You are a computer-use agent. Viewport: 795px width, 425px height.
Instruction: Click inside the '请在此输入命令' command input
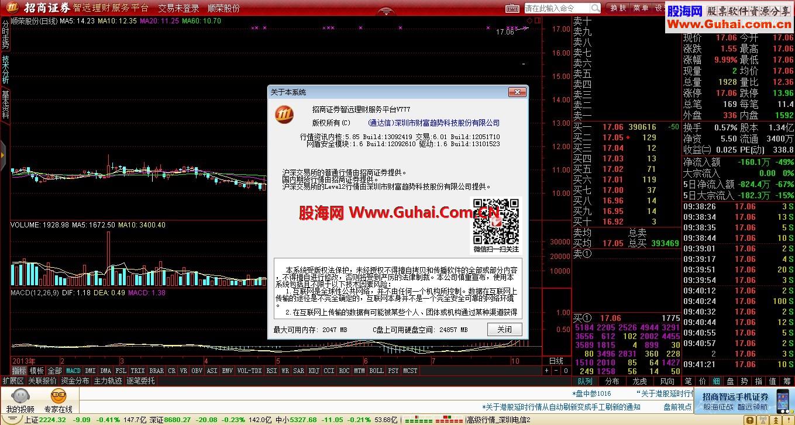tap(556, 8)
